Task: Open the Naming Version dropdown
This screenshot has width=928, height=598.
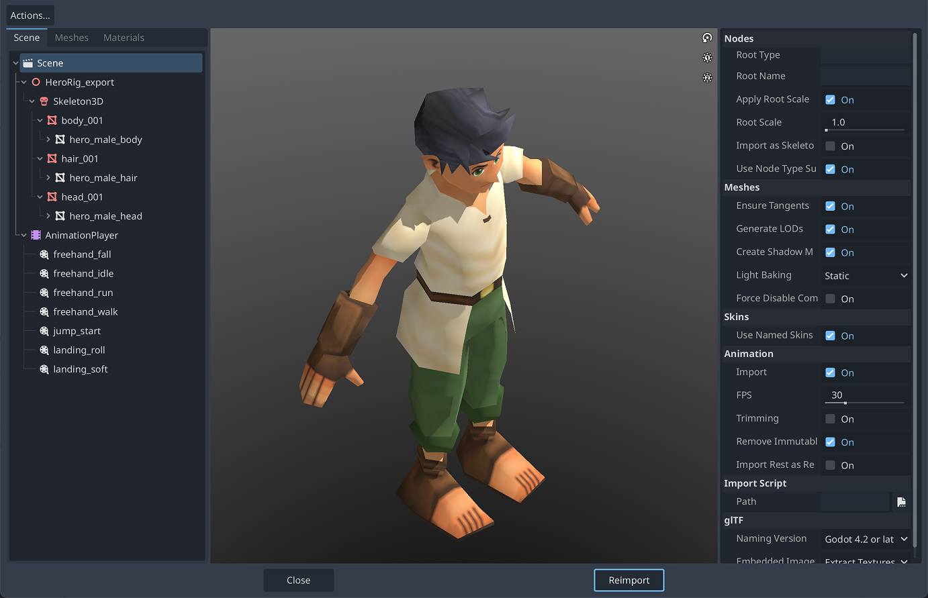Action: click(865, 539)
